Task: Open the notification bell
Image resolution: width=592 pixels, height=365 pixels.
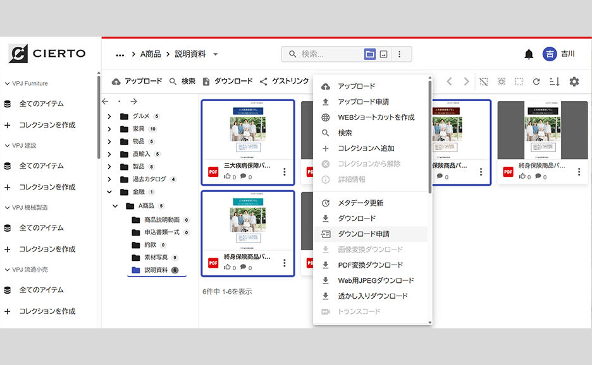Action: 529,54
